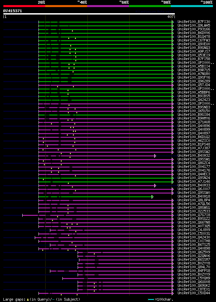
Task: Click the UniRef100_Q71AU8 label
Action: click(x=194, y=122)
